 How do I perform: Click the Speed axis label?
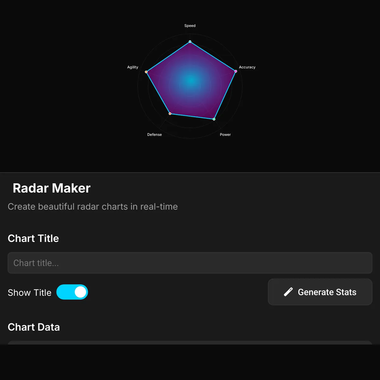click(x=190, y=26)
